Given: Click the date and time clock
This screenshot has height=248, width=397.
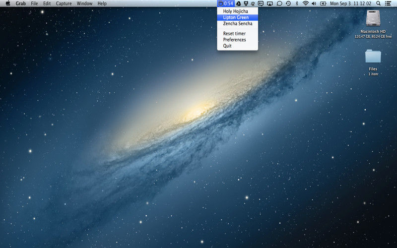Looking at the screenshot, I should coord(351,3).
